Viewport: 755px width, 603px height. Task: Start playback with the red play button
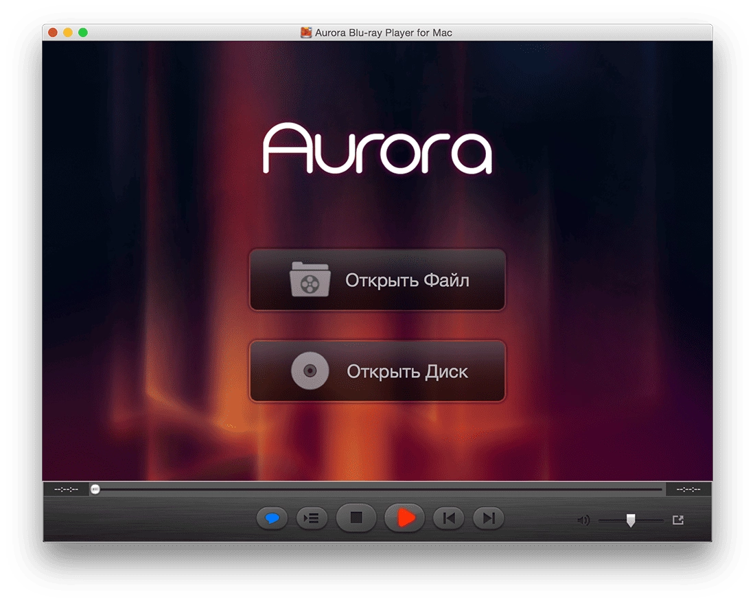[x=404, y=518]
